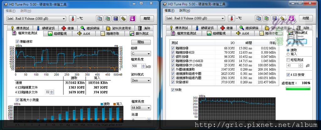Open 標準測試 tab in left window

click(x=20, y=28)
